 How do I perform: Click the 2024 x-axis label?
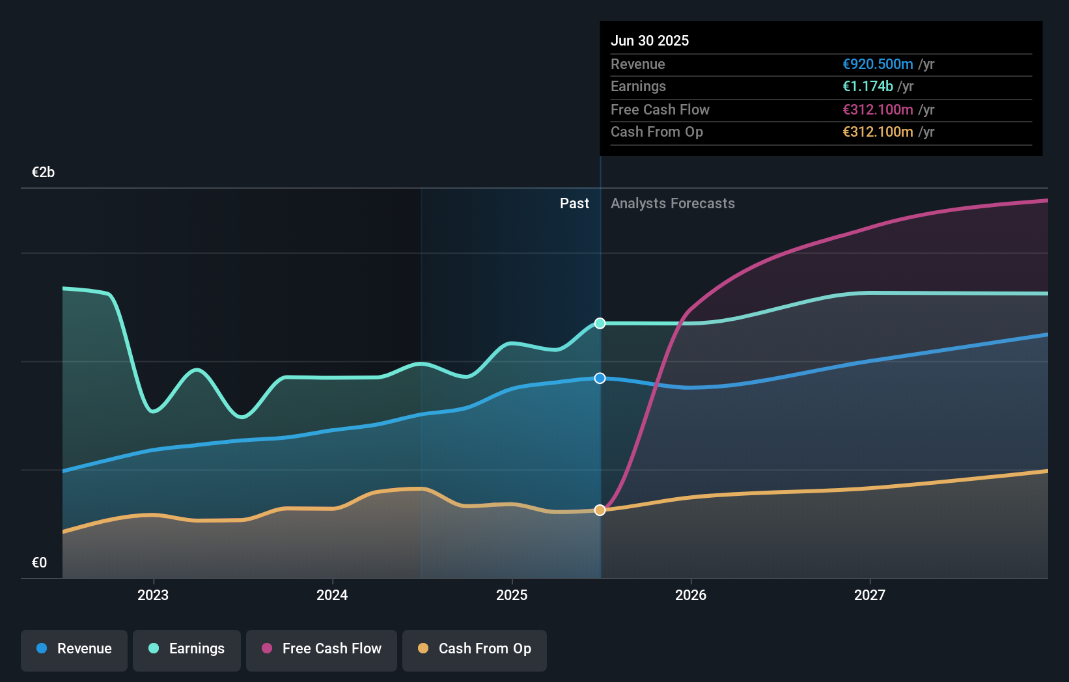(332, 595)
